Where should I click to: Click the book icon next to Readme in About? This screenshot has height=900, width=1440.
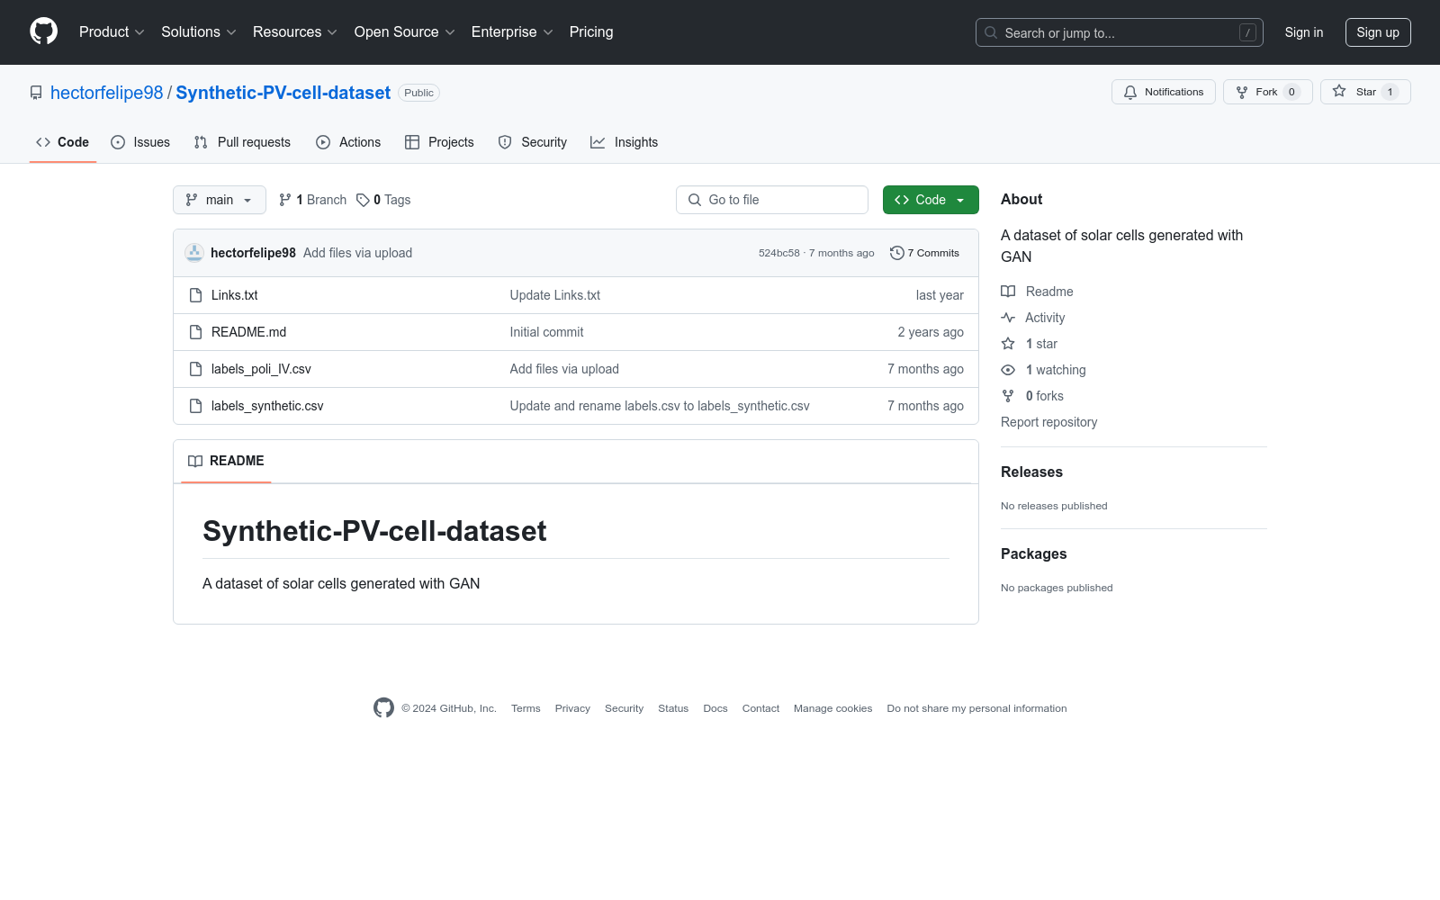point(1008,292)
